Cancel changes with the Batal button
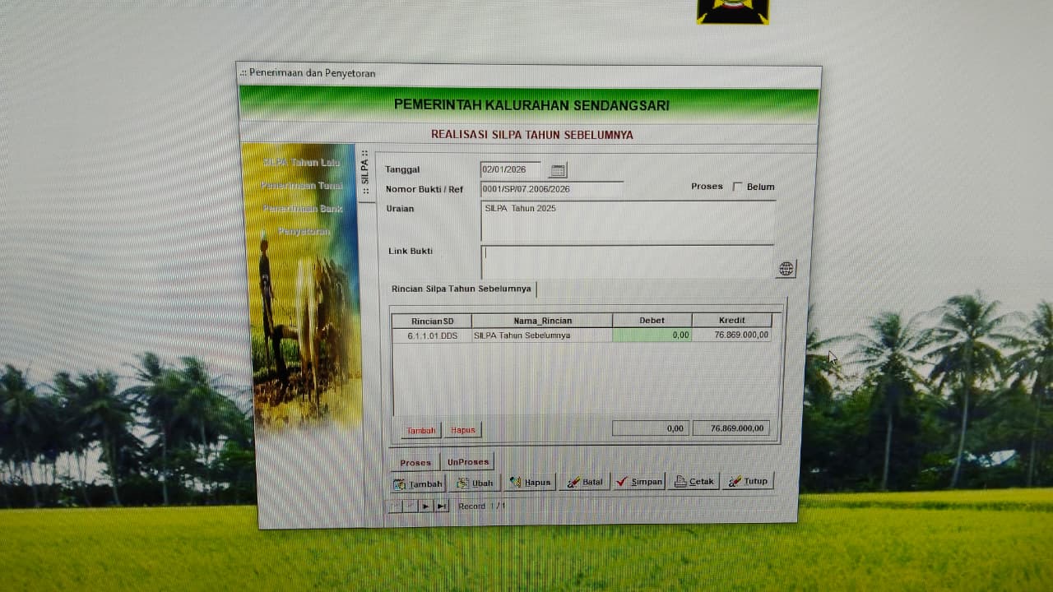Viewport: 1053px width, 592px height. click(x=585, y=482)
